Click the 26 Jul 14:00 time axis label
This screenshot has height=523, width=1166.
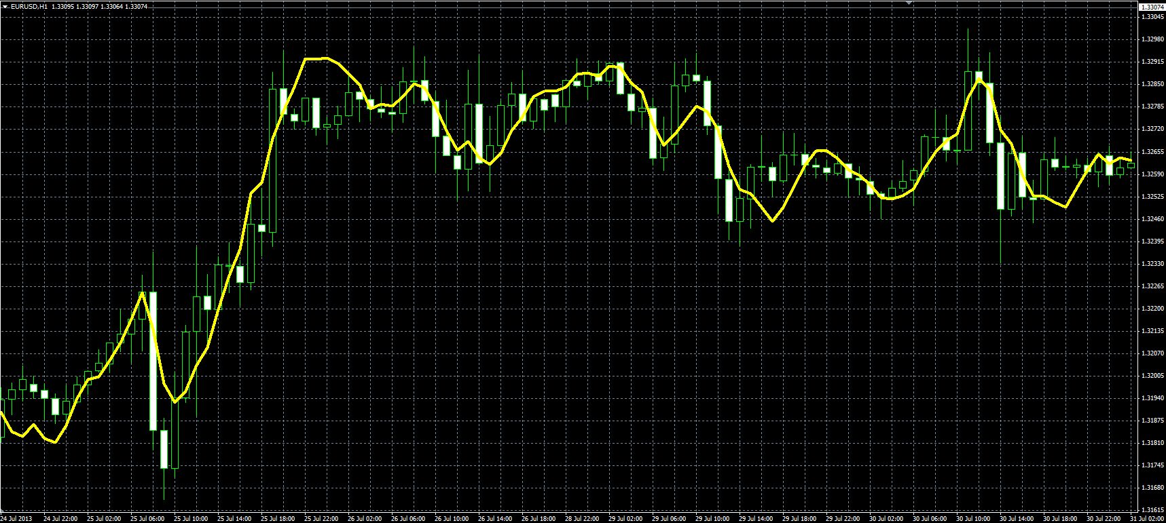[495, 519]
